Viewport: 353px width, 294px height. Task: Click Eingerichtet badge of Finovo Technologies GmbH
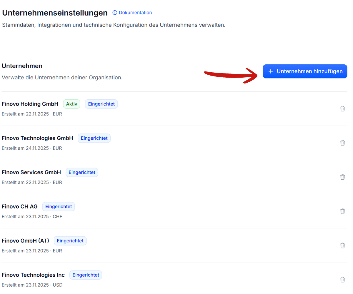(94, 138)
